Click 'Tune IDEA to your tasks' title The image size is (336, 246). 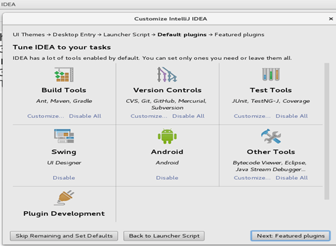[x=62, y=47]
